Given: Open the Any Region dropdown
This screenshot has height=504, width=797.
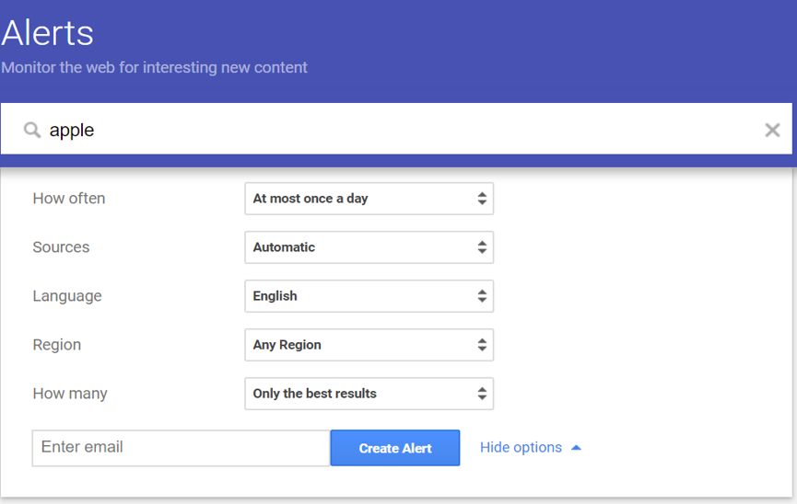Looking at the screenshot, I should tap(369, 345).
